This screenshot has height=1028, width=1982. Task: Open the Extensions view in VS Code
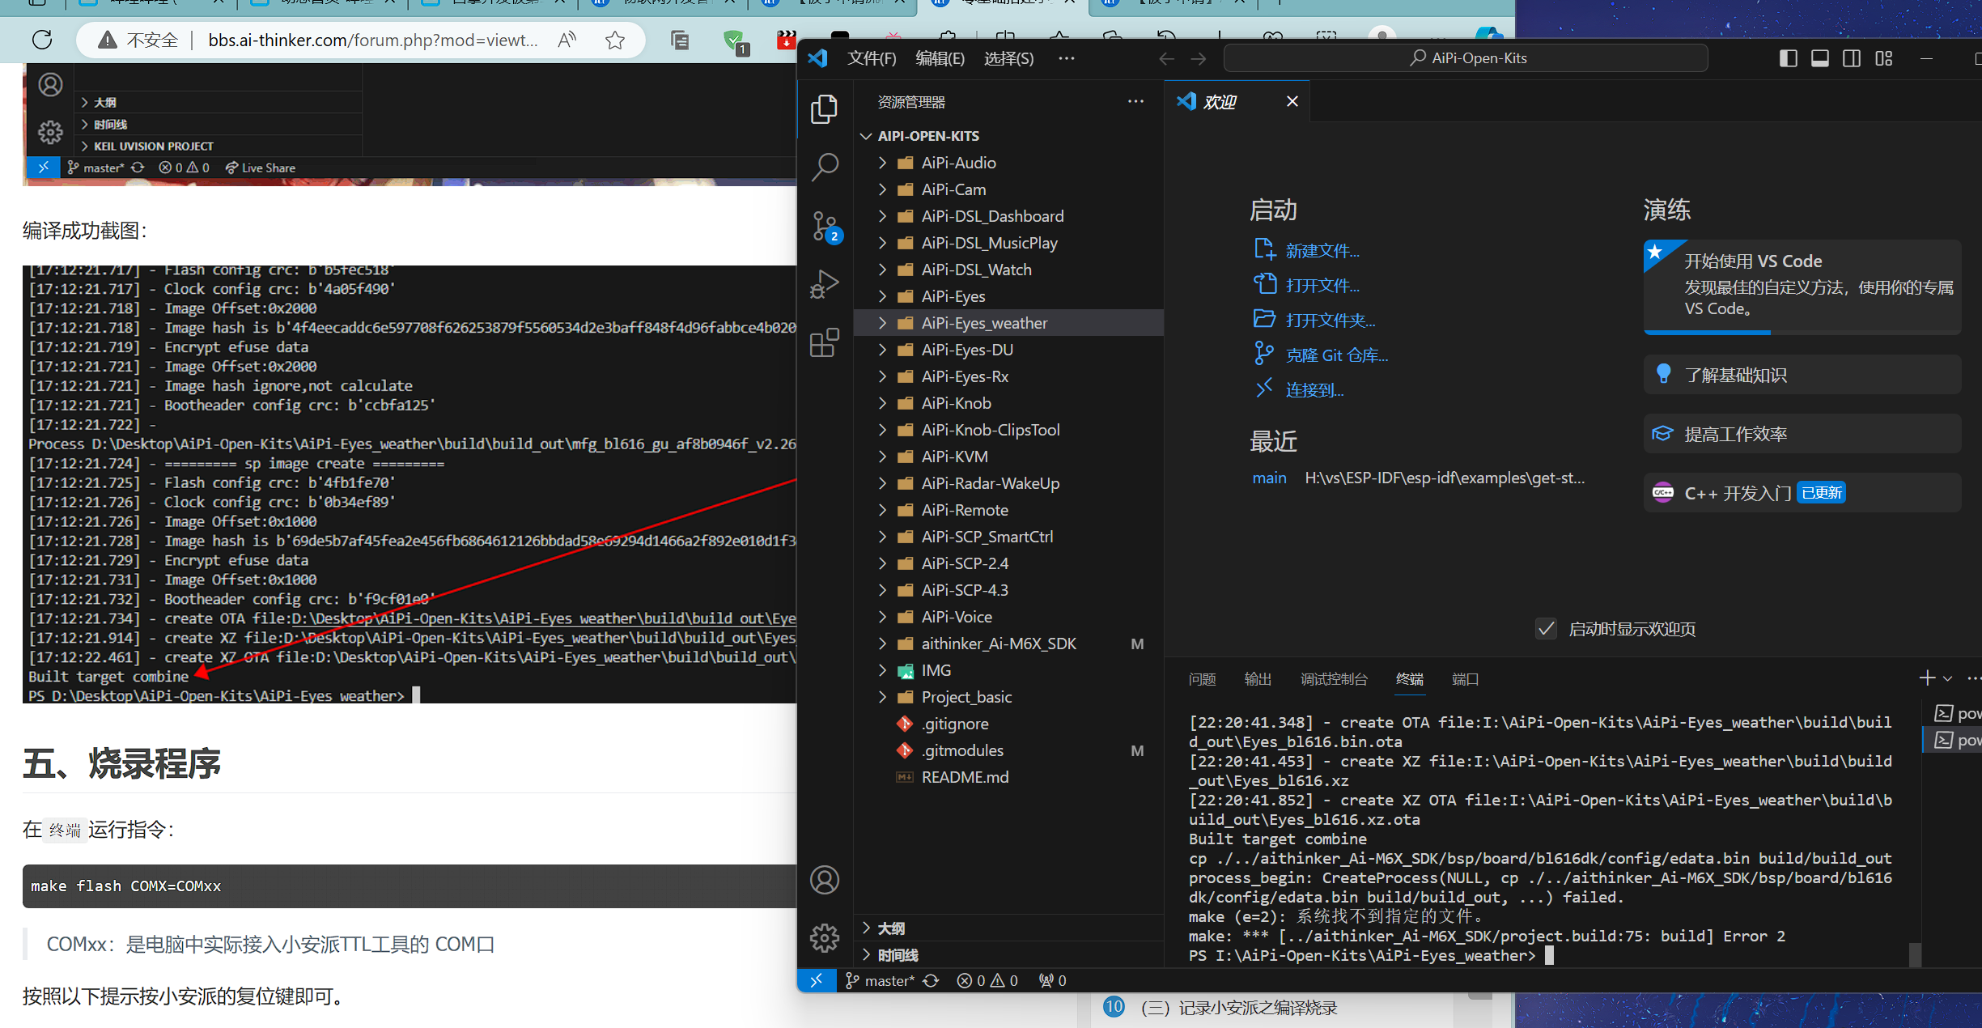click(x=824, y=343)
